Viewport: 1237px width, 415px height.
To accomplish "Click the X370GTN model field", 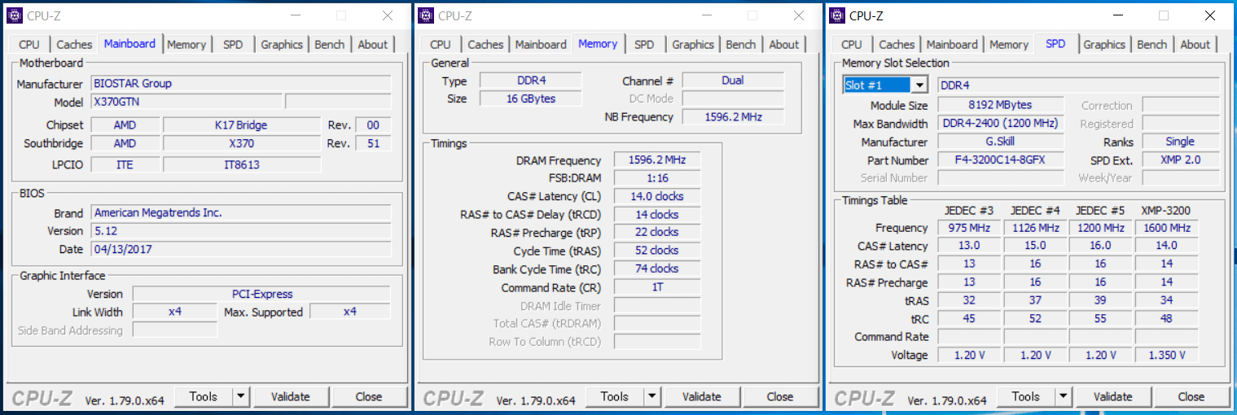I will click(186, 102).
